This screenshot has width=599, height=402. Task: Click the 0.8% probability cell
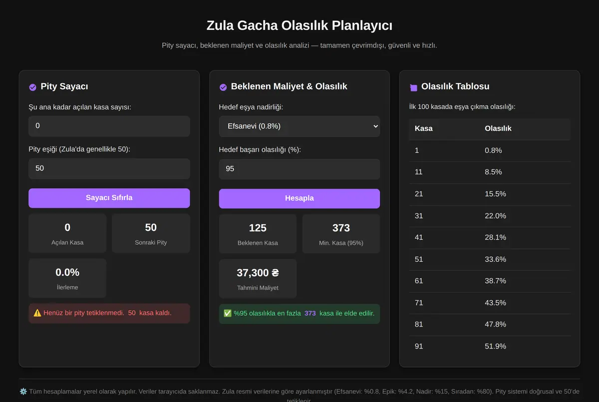click(x=525, y=151)
